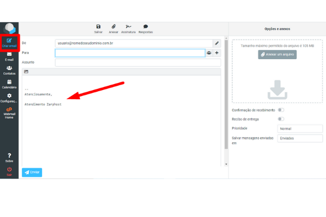Click scrollbar down arrow in compose pane
The image size is (326, 217).
pyautogui.click(x=226, y=164)
